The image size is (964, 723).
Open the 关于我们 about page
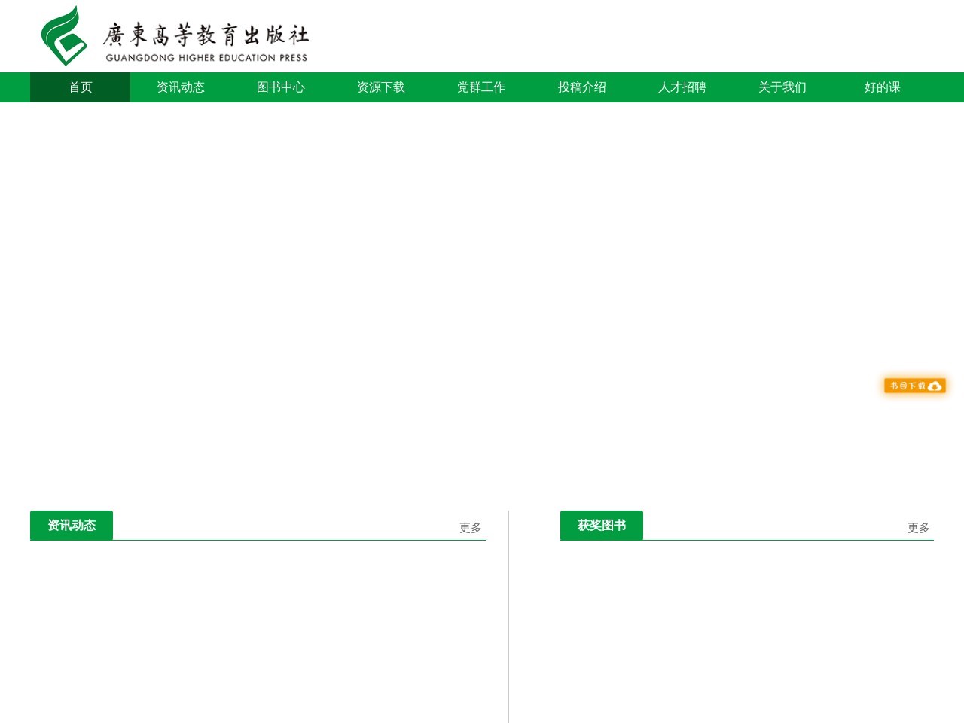click(x=782, y=87)
